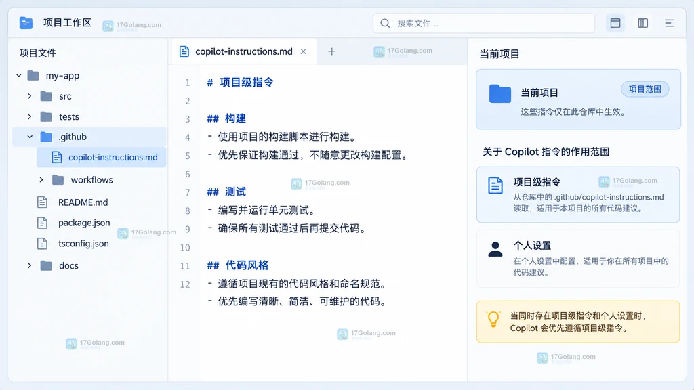This screenshot has height=390, width=694.
Task: Select the 项目级指令 card
Action: 578,194
